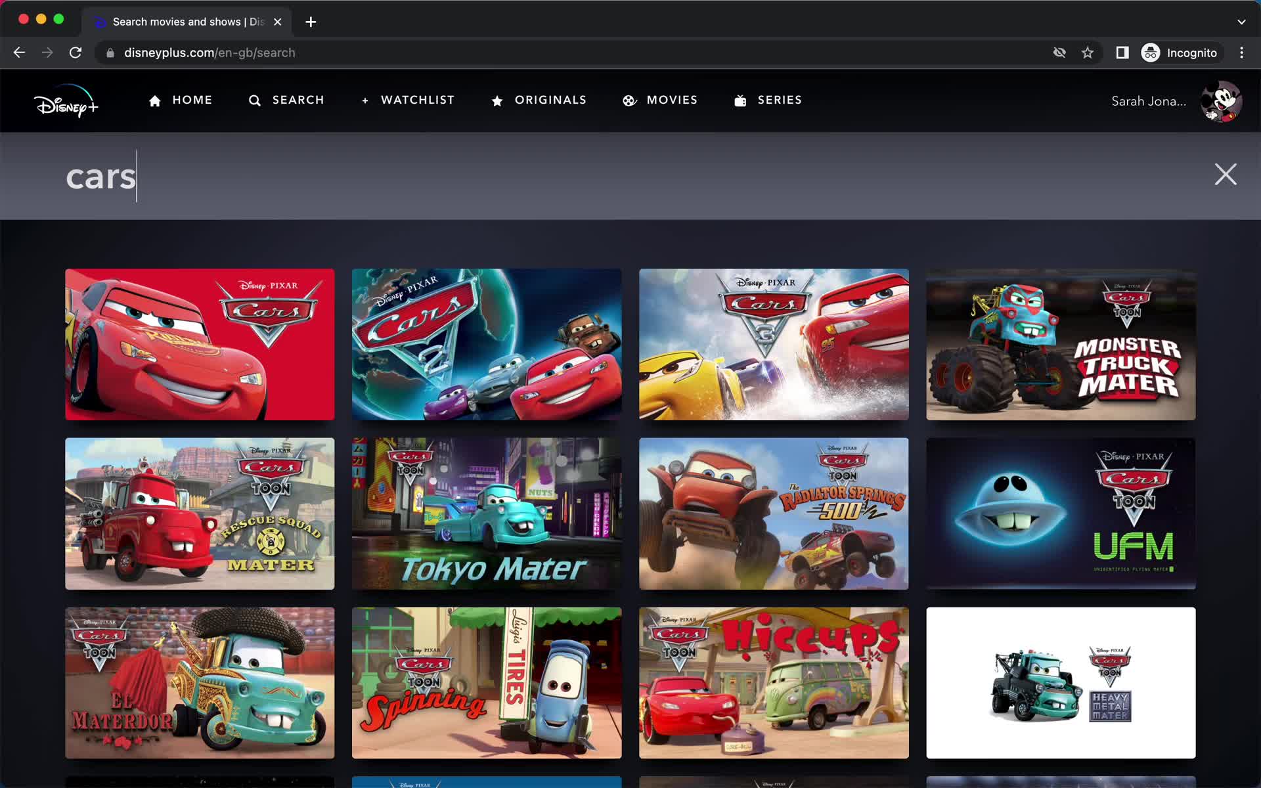Click the lock site information icon

110,53
